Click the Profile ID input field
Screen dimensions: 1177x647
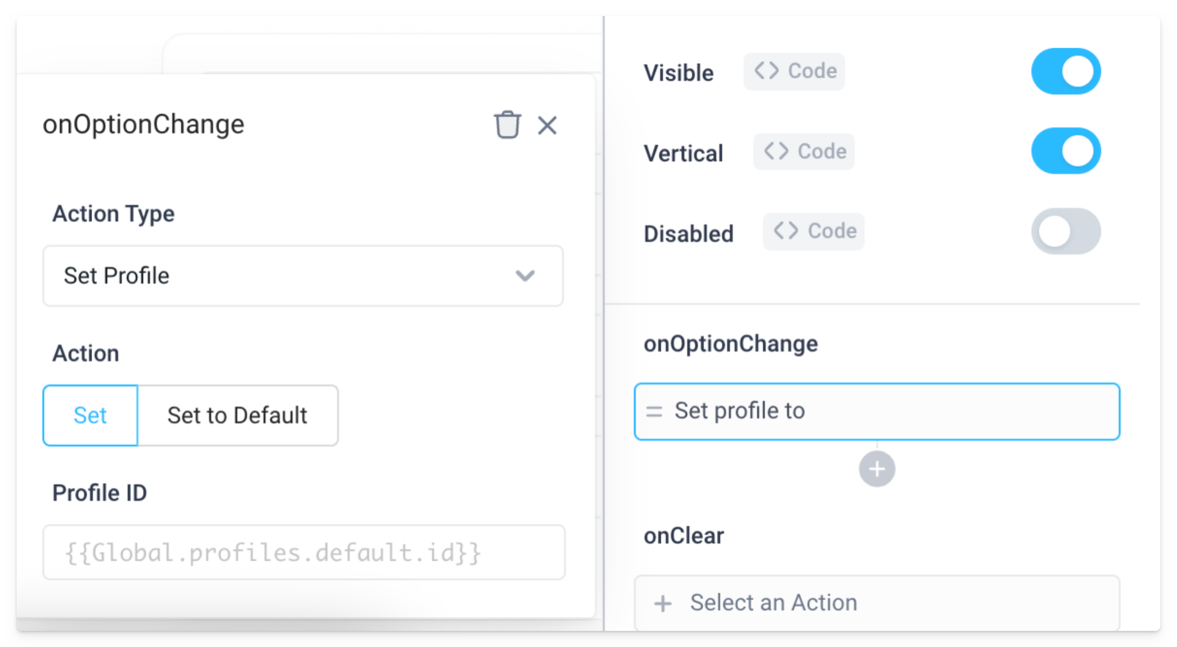[x=303, y=553]
